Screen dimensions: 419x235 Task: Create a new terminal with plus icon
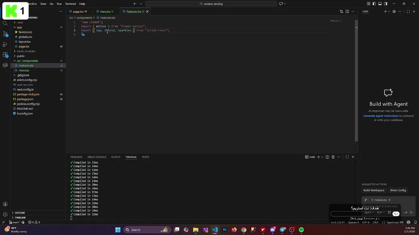[319, 157]
